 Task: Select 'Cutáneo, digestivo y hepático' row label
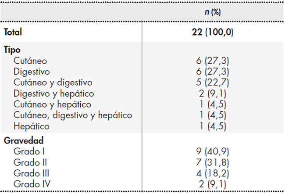coord(73,115)
